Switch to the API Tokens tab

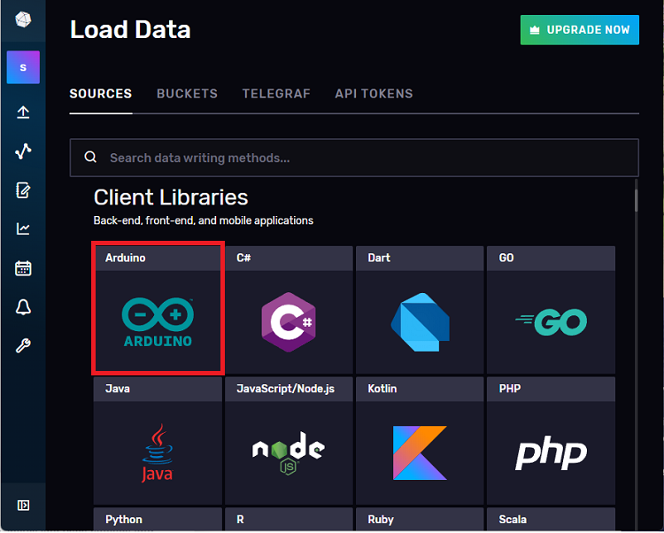pyautogui.click(x=374, y=94)
